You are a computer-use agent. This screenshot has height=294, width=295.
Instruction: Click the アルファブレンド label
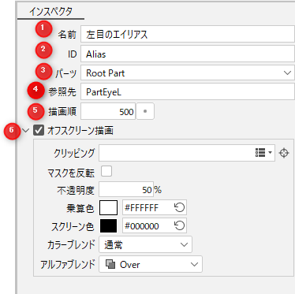68,264
